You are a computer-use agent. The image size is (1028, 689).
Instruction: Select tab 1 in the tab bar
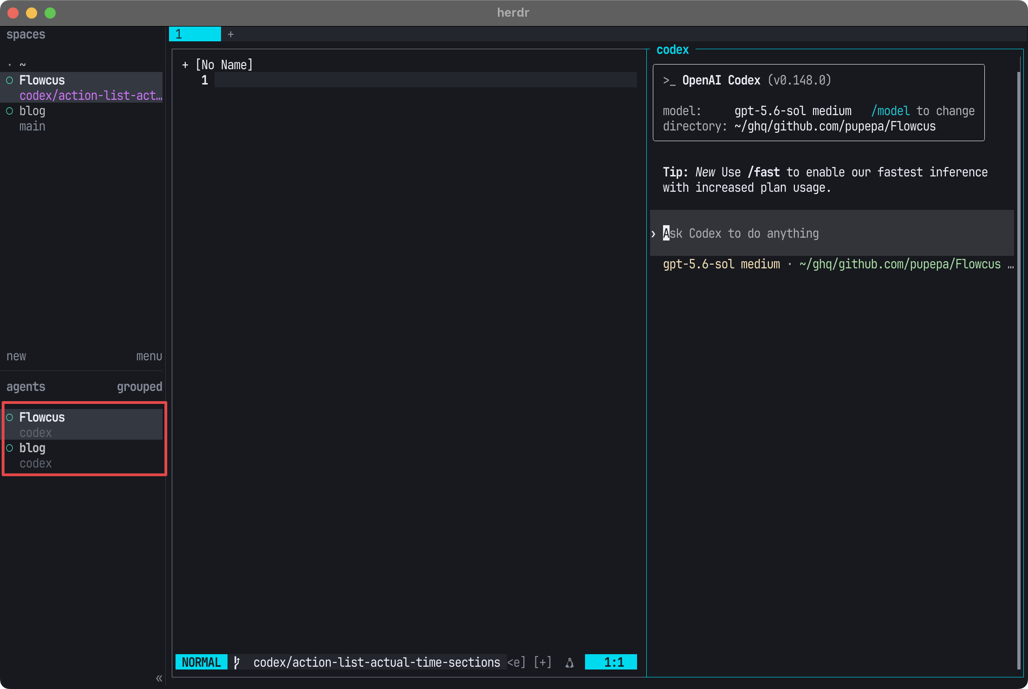click(x=195, y=34)
